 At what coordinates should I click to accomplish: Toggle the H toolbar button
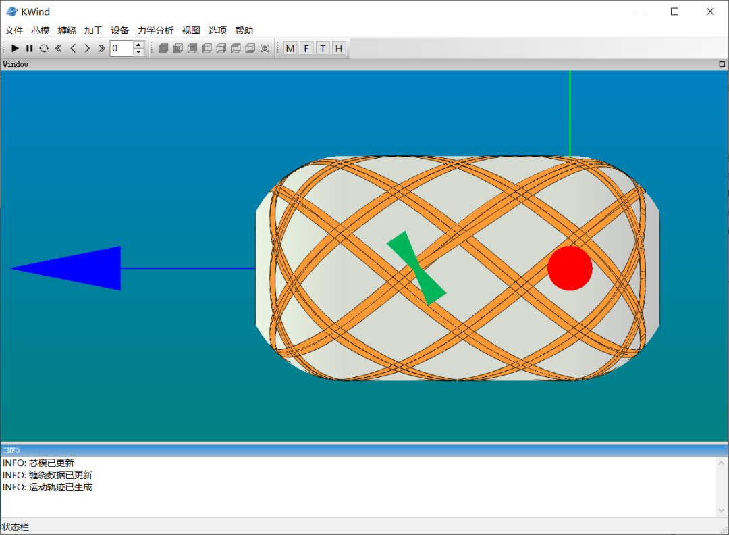[339, 48]
